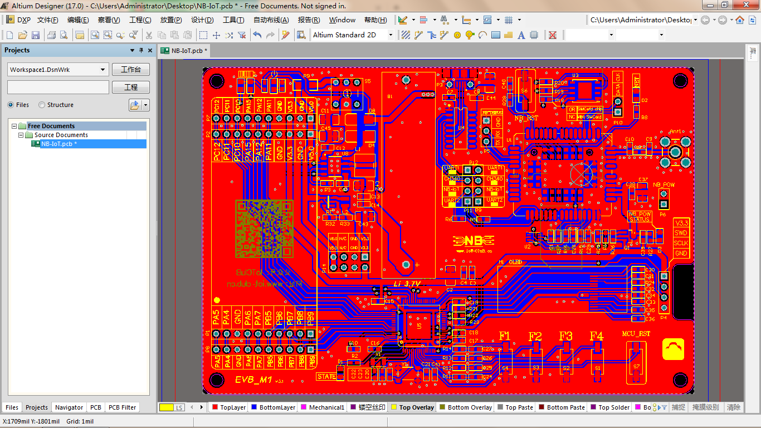Image resolution: width=761 pixels, height=428 pixels.
Task: Switch to the Navigator panel tab
Action: pyautogui.click(x=69, y=407)
